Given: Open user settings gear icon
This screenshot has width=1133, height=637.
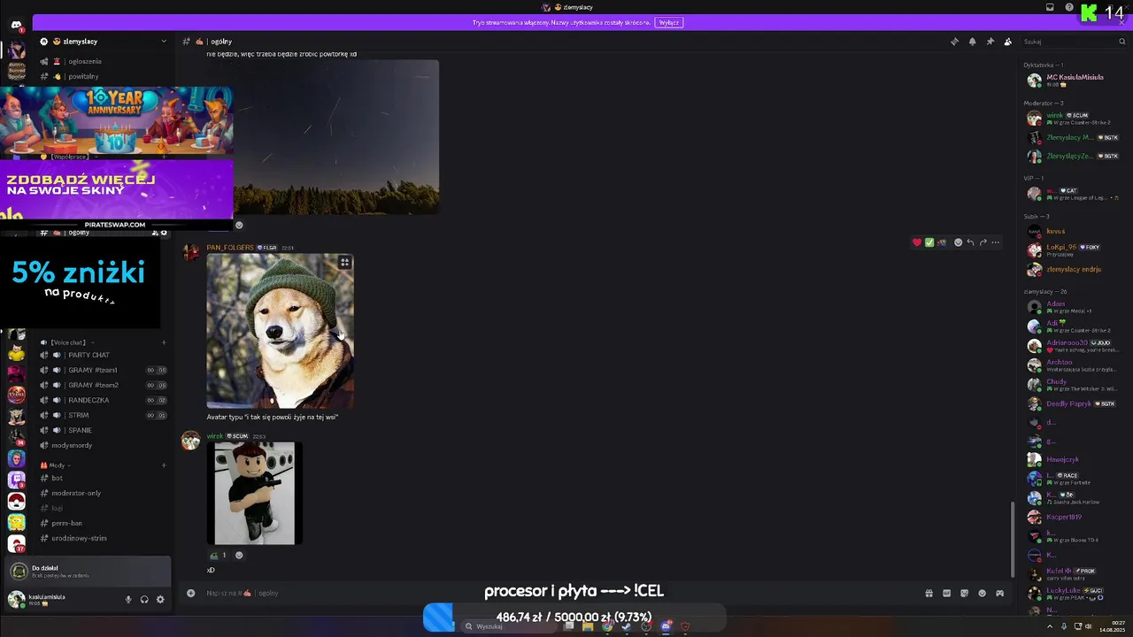Looking at the screenshot, I should click(160, 599).
